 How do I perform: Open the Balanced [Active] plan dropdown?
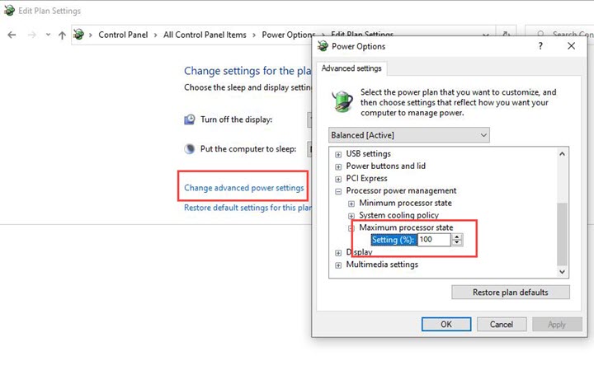408,135
